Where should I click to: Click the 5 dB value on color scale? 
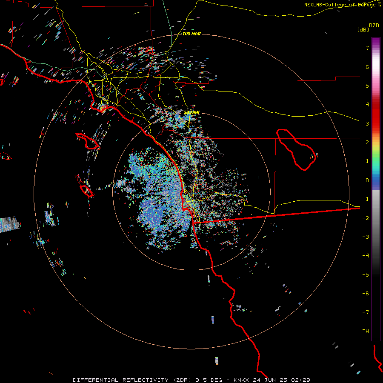tap(367, 86)
